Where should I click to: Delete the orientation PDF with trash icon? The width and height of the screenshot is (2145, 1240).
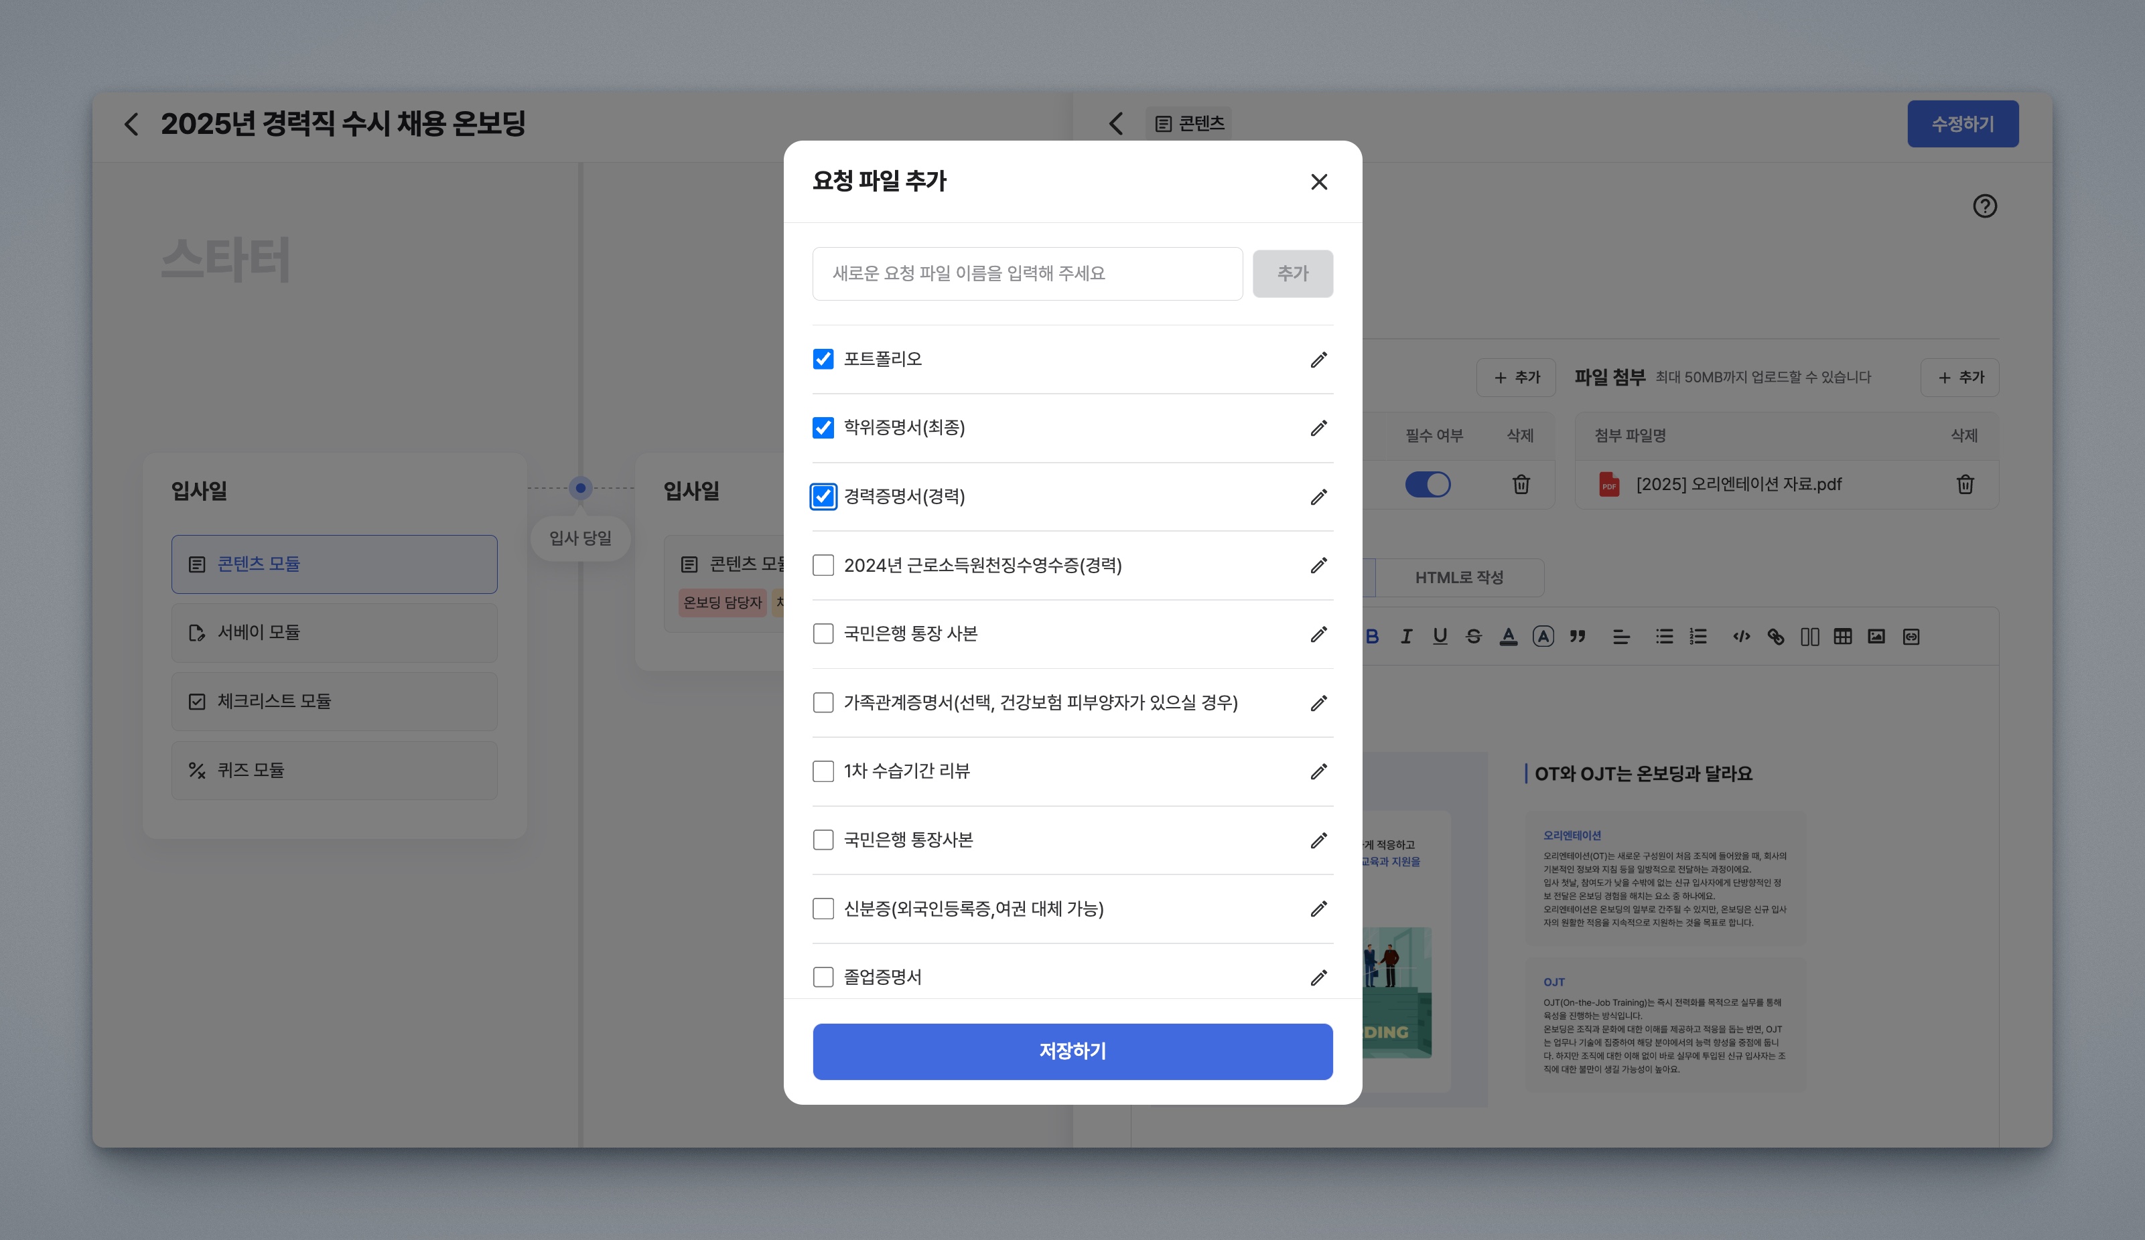point(1965,484)
